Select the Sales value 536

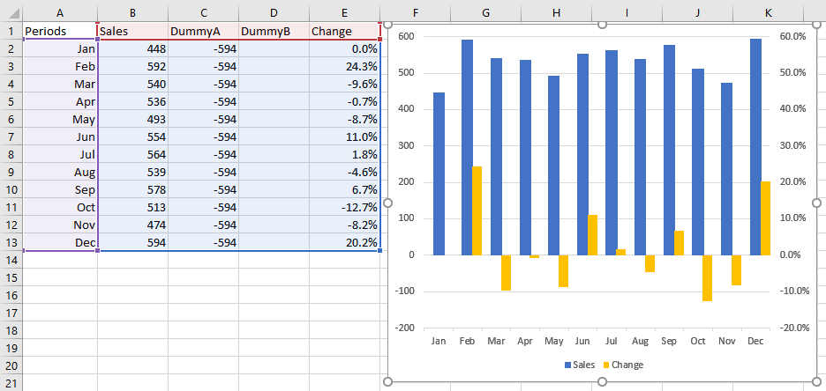[x=132, y=101]
